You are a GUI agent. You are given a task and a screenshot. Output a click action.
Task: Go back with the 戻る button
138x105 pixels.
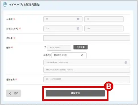13,93
